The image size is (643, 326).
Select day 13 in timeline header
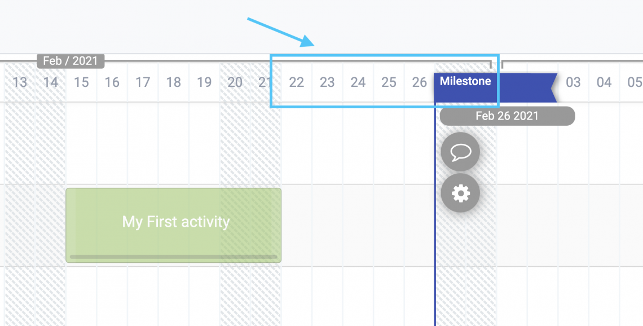pos(20,82)
